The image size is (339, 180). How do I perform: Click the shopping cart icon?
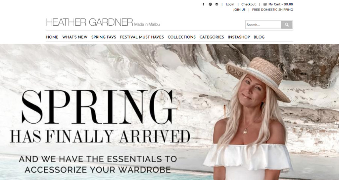[265, 4]
